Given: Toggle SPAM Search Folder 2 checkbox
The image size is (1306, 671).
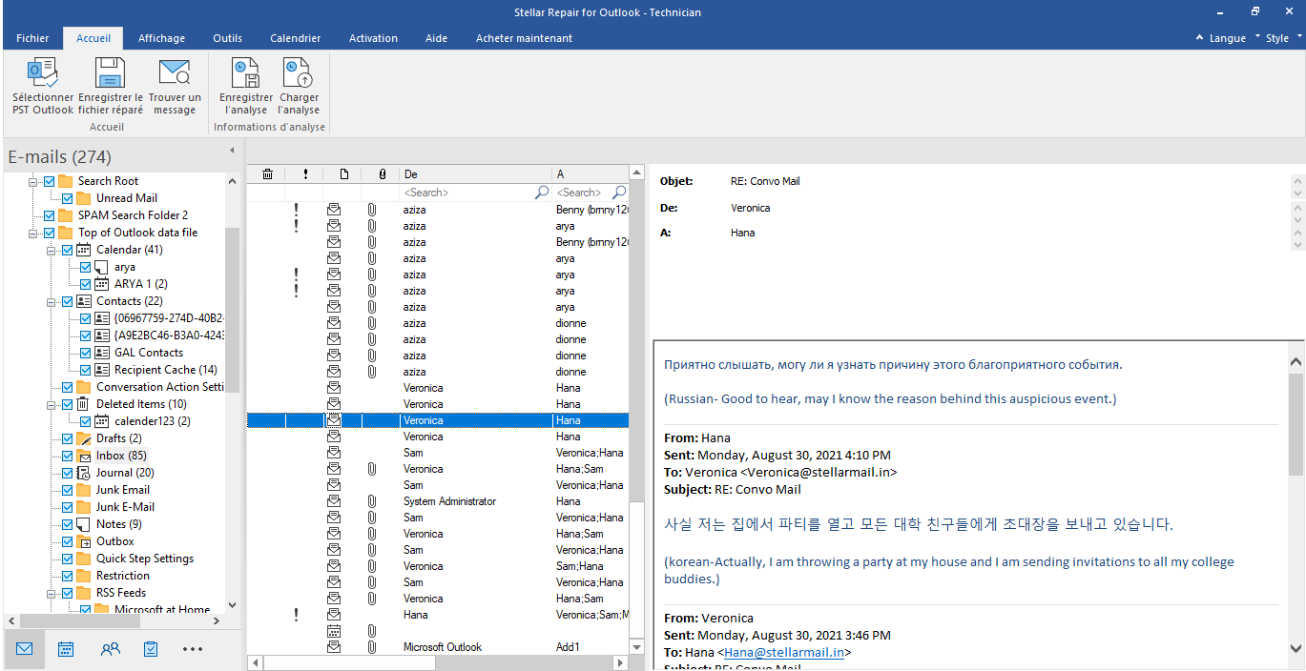Looking at the screenshot, I should pyautogui.click(x=50, y=215).
